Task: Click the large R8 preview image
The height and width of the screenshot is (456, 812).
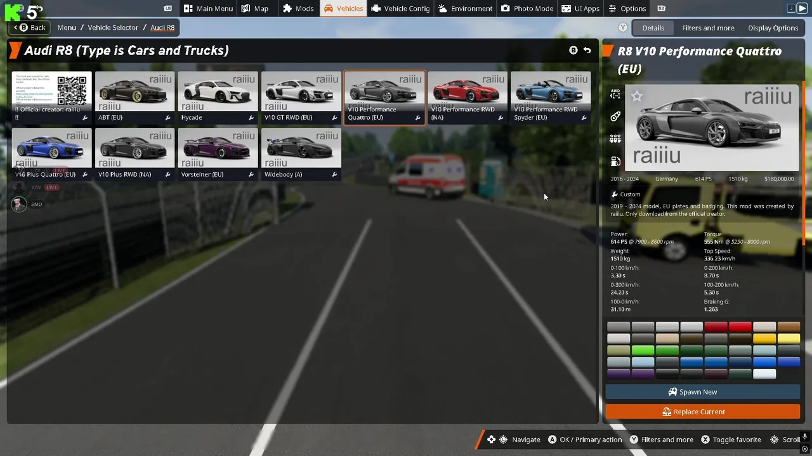Action: tap(712, 128)
